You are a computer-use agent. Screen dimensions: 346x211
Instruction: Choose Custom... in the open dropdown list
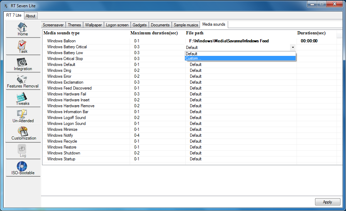tap(240, 58)
